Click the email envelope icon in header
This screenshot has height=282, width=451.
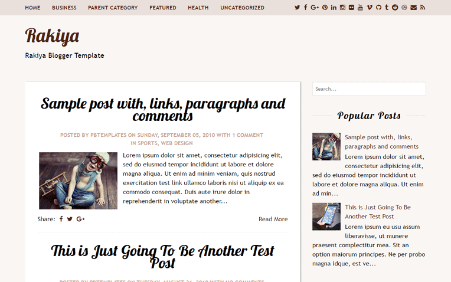pos(414,8)
